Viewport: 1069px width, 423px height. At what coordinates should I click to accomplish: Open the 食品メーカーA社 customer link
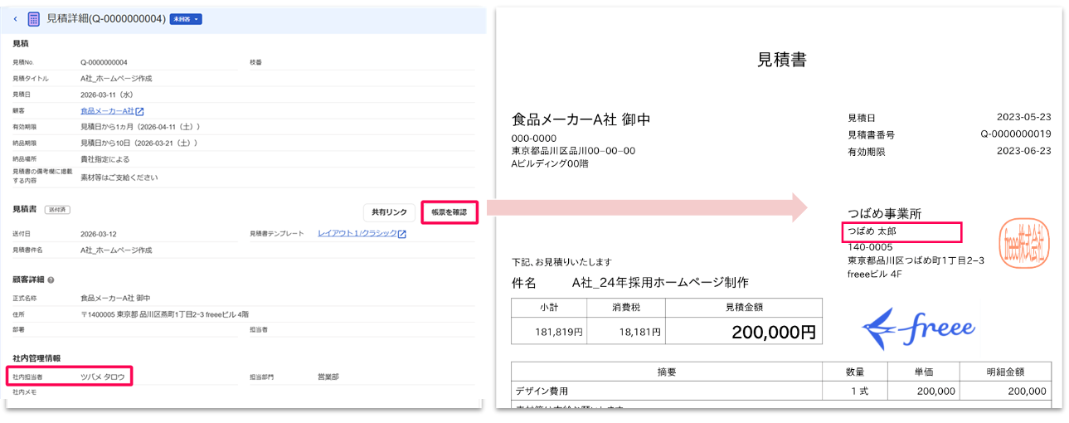click(107, 111)
